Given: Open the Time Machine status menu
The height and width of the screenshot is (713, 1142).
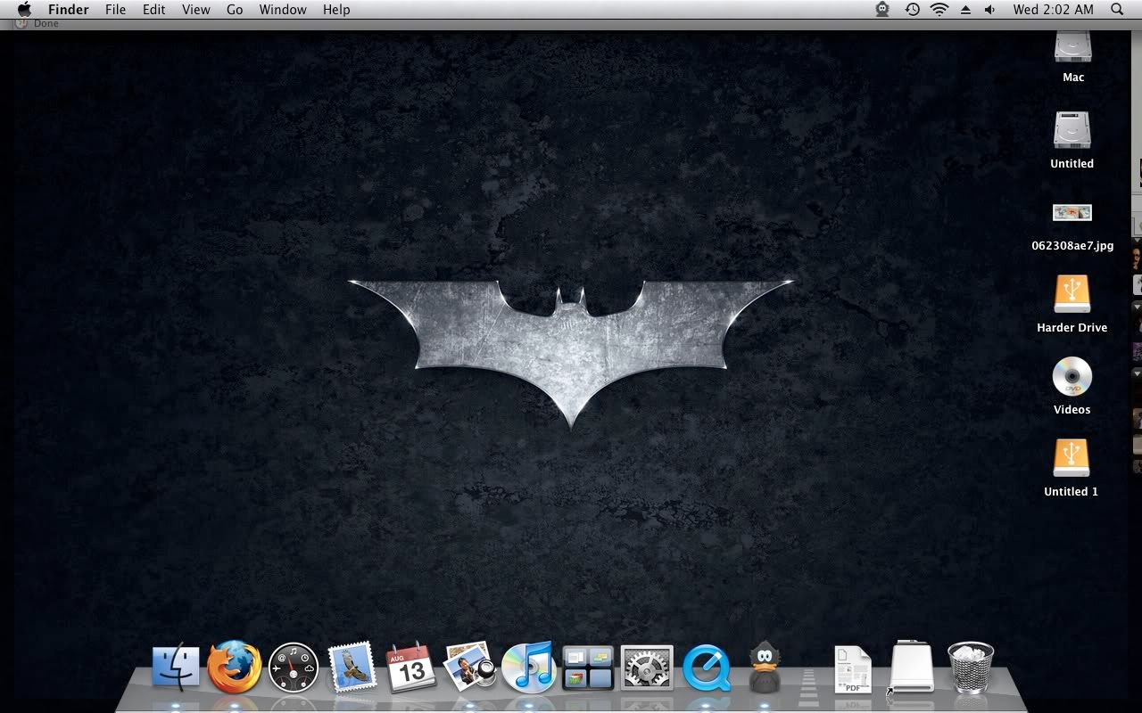Looking at the screenshot, I should (x=912, y=10).
